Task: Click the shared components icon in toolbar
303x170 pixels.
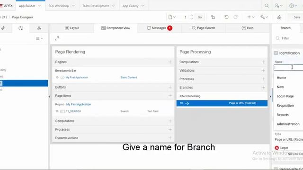Action: pyautogui.click(x=279, y=17)
